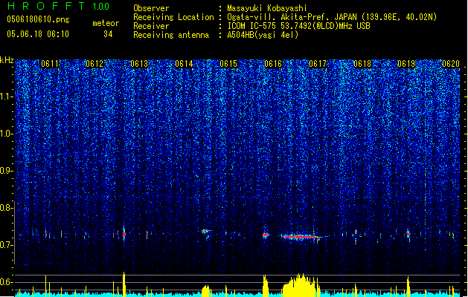The height and width of the screenshot is (297, 468).
Task: Click the 1.1 kHz axis label
Action: tap(6, 97)
